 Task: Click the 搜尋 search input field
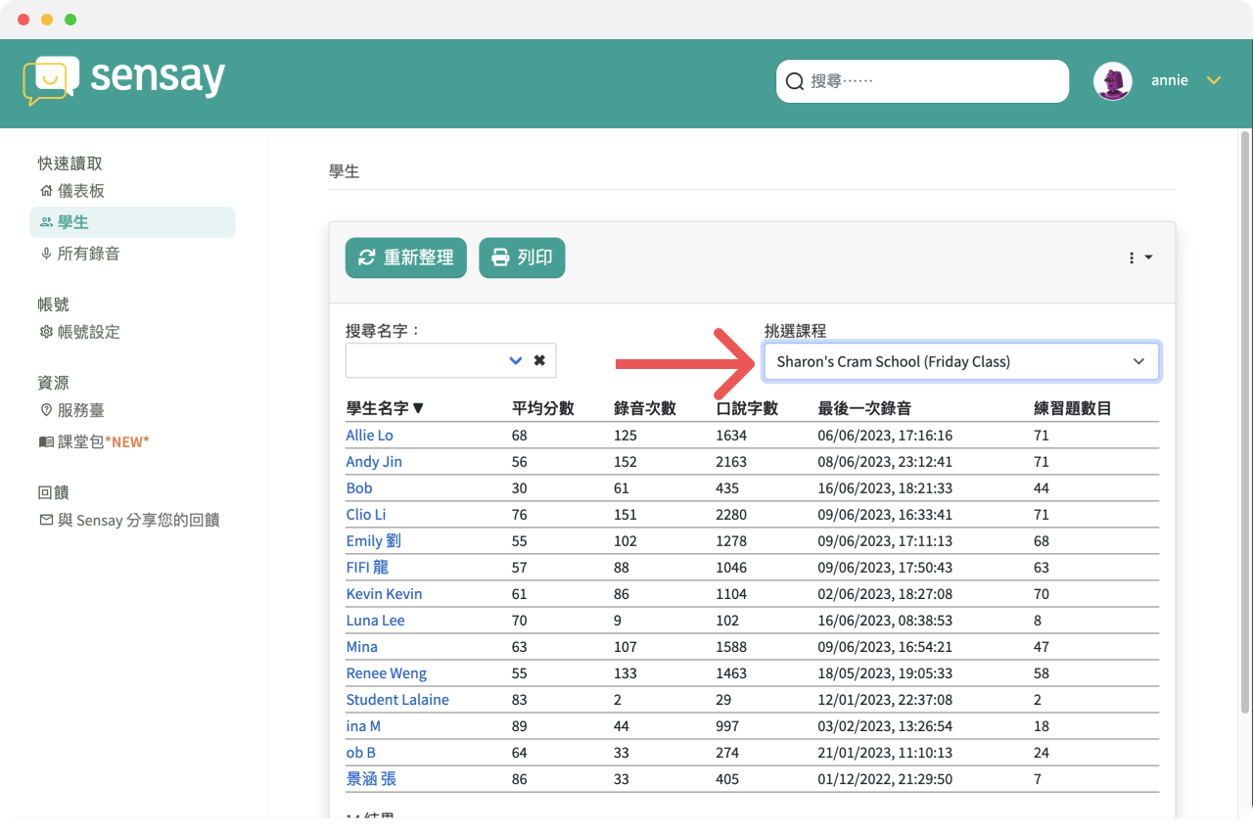point(922,81)
